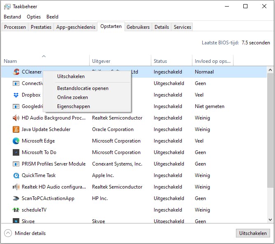Switch to the Processen tab
Viewport: 275px width, 244px height.
click(x=15, y=27)
